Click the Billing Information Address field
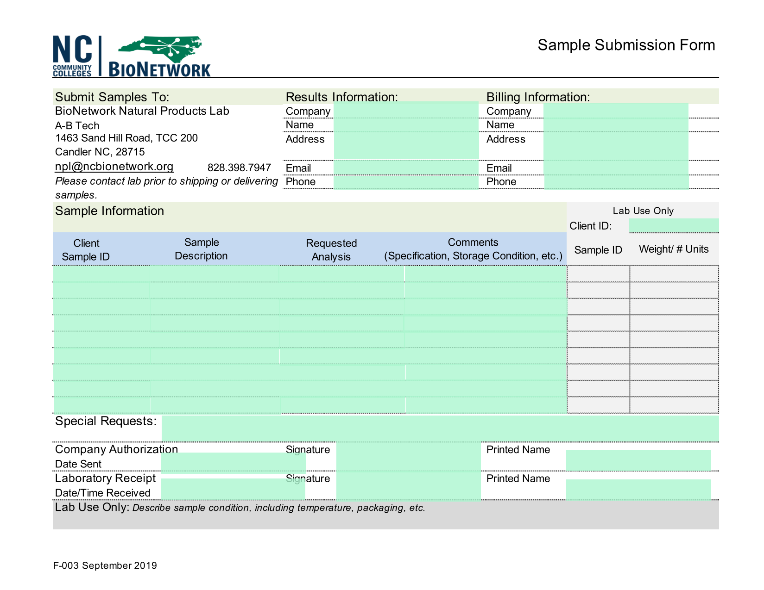Image resolution: width=764 pixels, height=590 pixels. coord(616,146)
